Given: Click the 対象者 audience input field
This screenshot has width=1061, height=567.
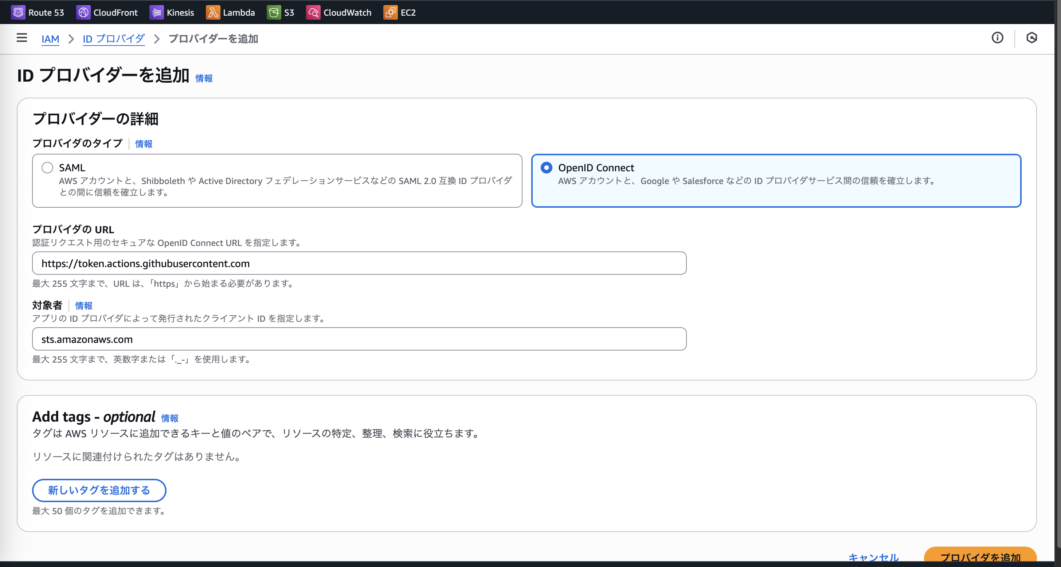Looking at the screenshot, I should (x=359, y=339).
